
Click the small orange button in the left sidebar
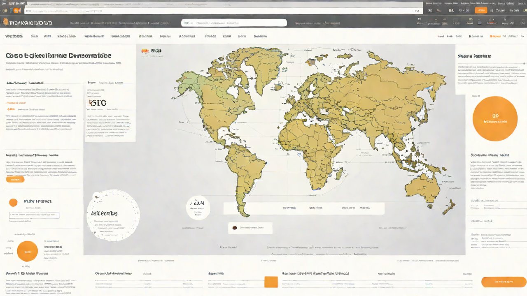click(x=15, y=179)
